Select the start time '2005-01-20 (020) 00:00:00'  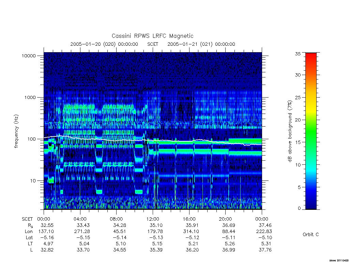pos(104,44)
